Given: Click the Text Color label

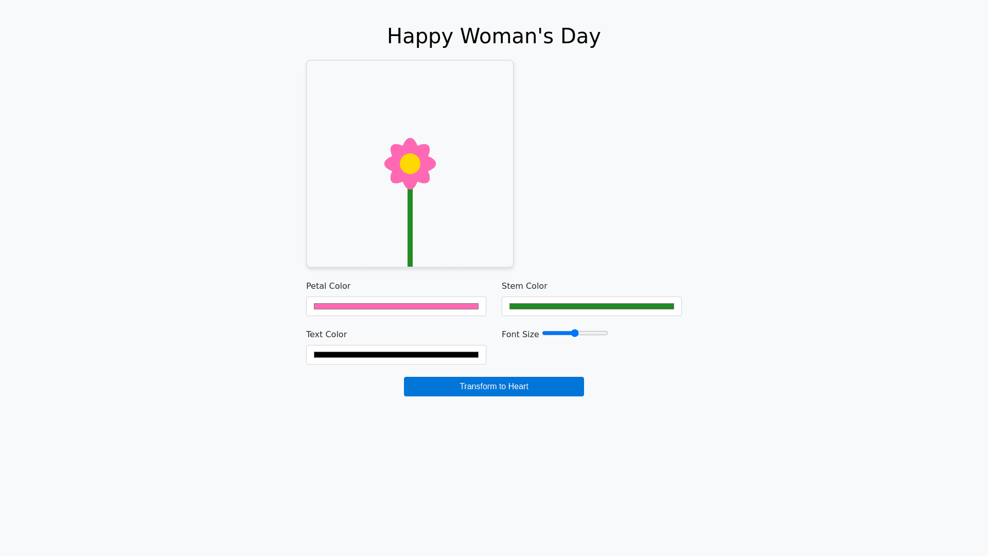Looking at the screenshot, I should point(326,334).
